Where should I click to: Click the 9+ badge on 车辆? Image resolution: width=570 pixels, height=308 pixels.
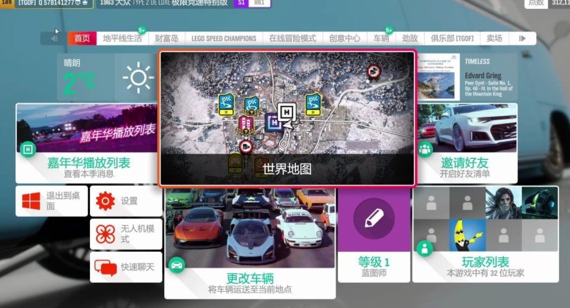coord(389,30)
